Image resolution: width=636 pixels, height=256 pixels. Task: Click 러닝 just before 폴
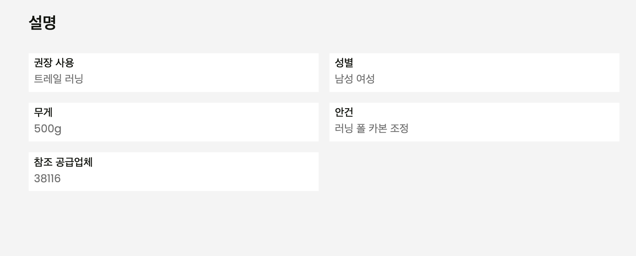pyautogui.click(x=344, y=128)
